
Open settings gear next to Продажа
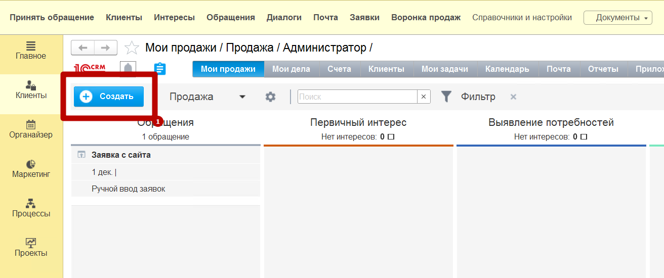coord(271,97)
